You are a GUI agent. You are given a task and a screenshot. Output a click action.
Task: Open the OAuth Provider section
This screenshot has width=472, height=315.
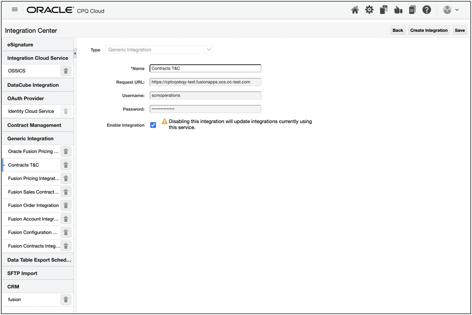coord(38,98)
